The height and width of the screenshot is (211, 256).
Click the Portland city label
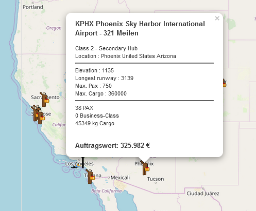point(33,7)
